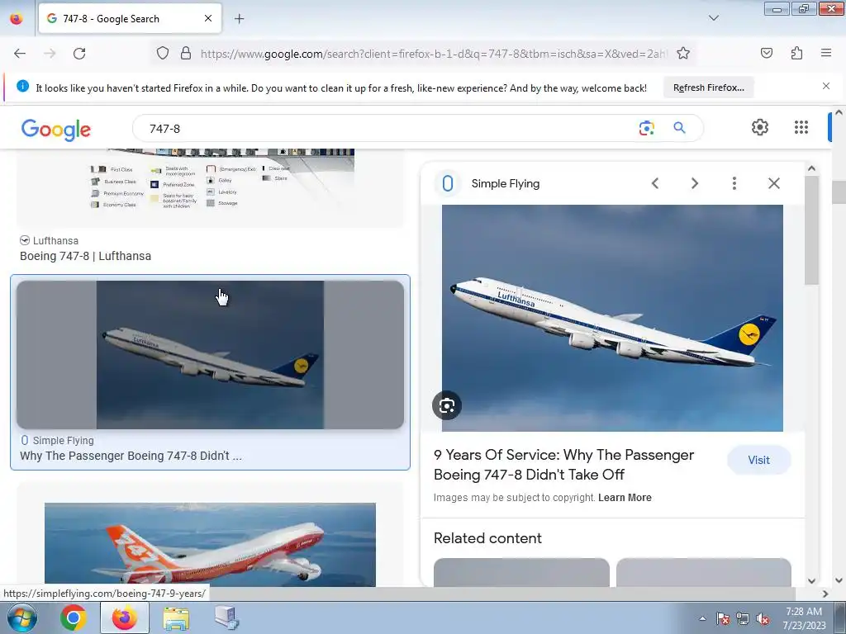Search by image with Google Lens icon

[x=646, y=128]
